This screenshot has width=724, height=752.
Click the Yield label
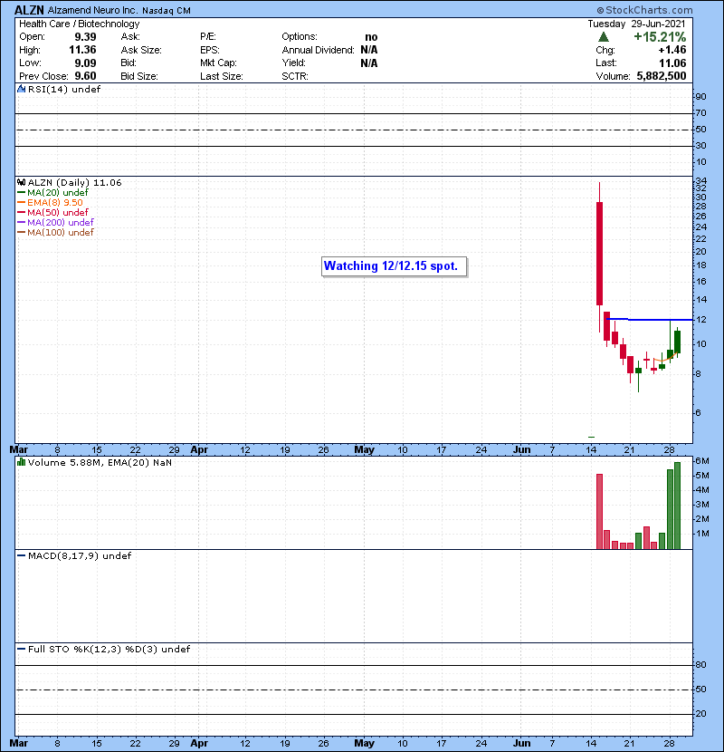point(294,63)
